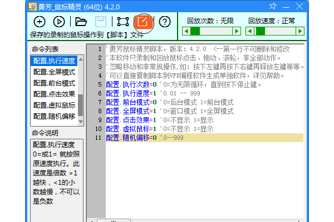Select 配置.随机偏移 in command list

54,116
